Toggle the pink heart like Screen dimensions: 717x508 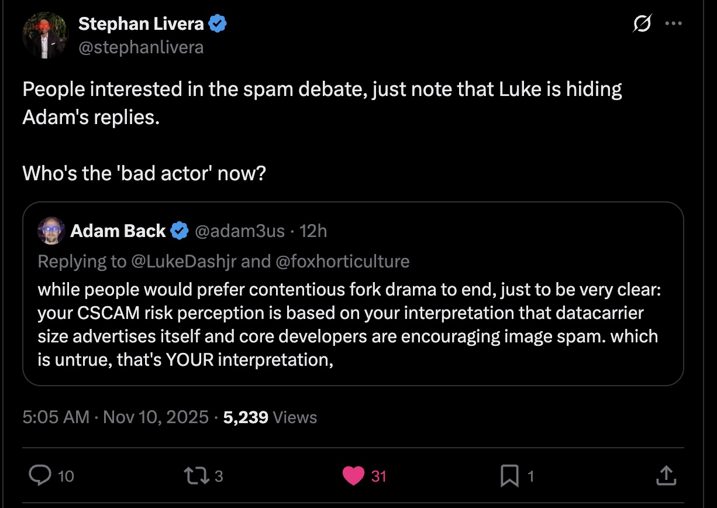click(353, 476)
